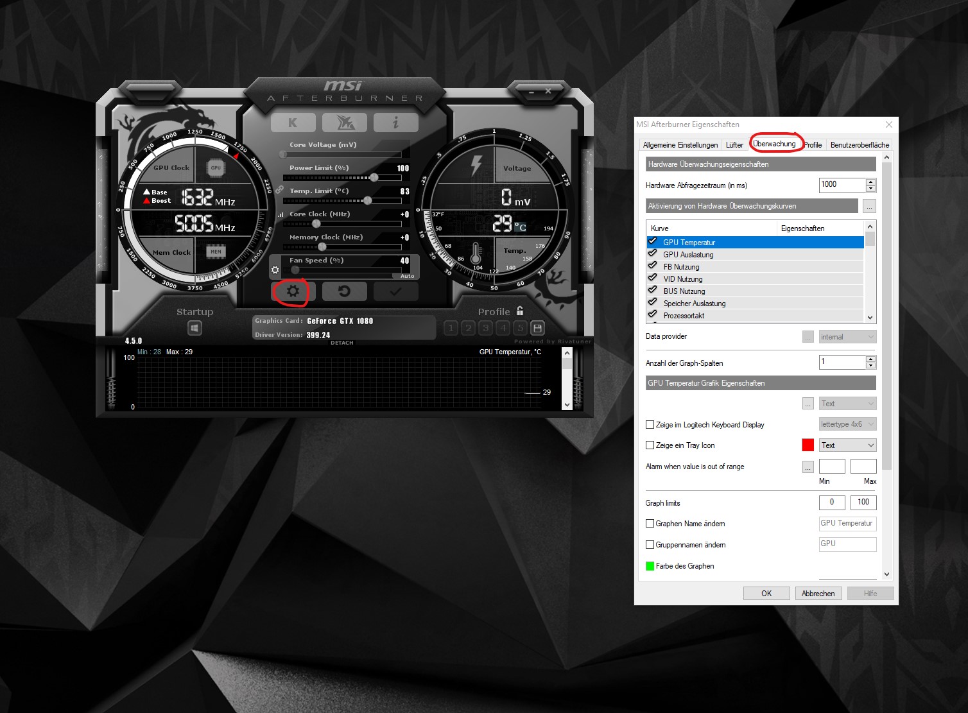Open the Data provider 'internal' dropdown
968x713 pixels.
847,337
